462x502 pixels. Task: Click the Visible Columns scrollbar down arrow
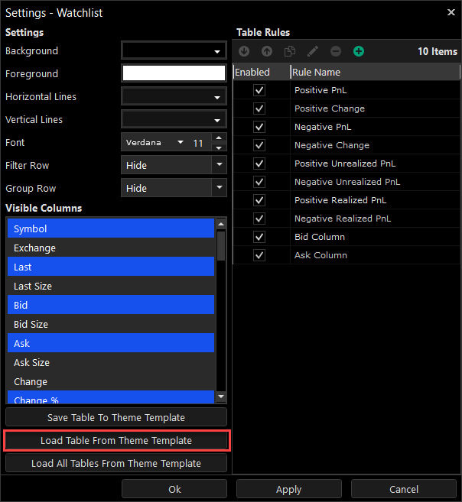click(x=221, y=397)
